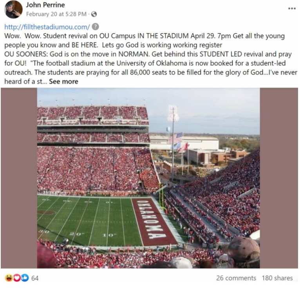Screen dimensions: 300x296
Task: Click the blue Like thumbs-up reaction icon
Action: click(25, 278)
